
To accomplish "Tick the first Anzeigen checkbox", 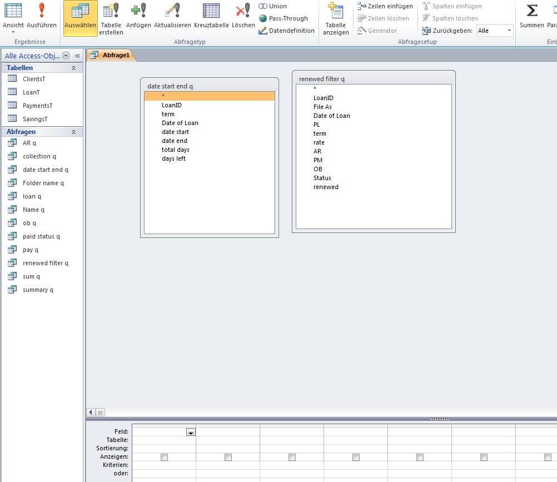I will click(x=164, y=457).
